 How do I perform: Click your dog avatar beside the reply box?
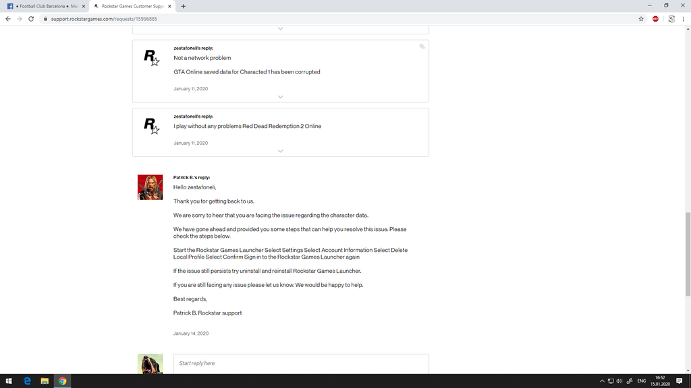(150, 364)
